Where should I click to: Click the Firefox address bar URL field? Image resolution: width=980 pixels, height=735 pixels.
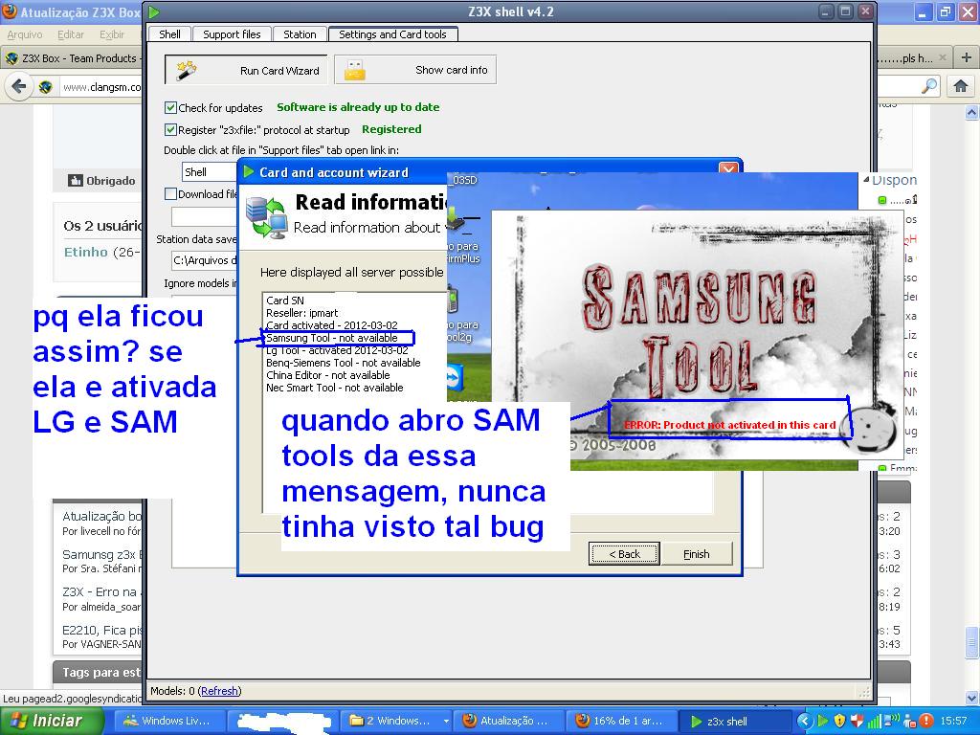101,87
